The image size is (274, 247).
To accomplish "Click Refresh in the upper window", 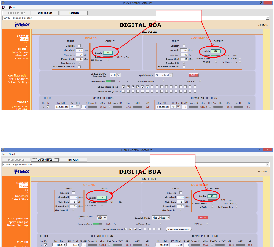I will [74, 13].
